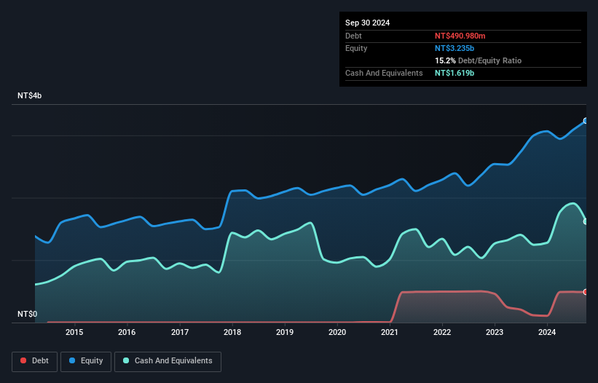
Task: Click the Equity label in tooltip
Action: point(356,48)
